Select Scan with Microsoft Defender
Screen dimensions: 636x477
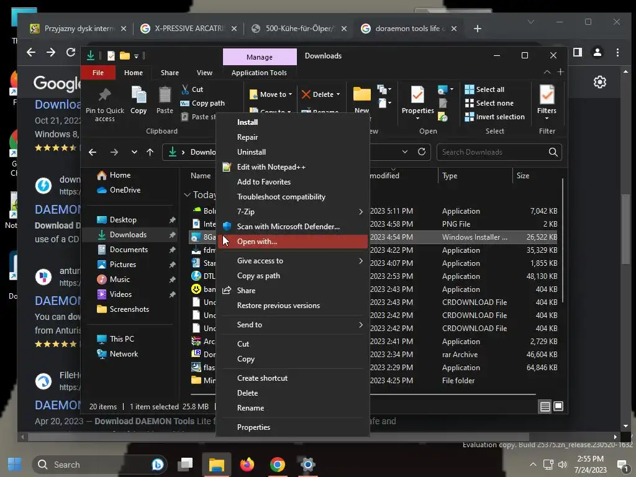pyautogui.click(x=293, y=227)
